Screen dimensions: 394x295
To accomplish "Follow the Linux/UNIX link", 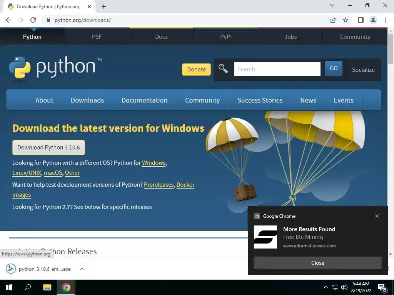I will pyautogui.click(x=27, y=173).
